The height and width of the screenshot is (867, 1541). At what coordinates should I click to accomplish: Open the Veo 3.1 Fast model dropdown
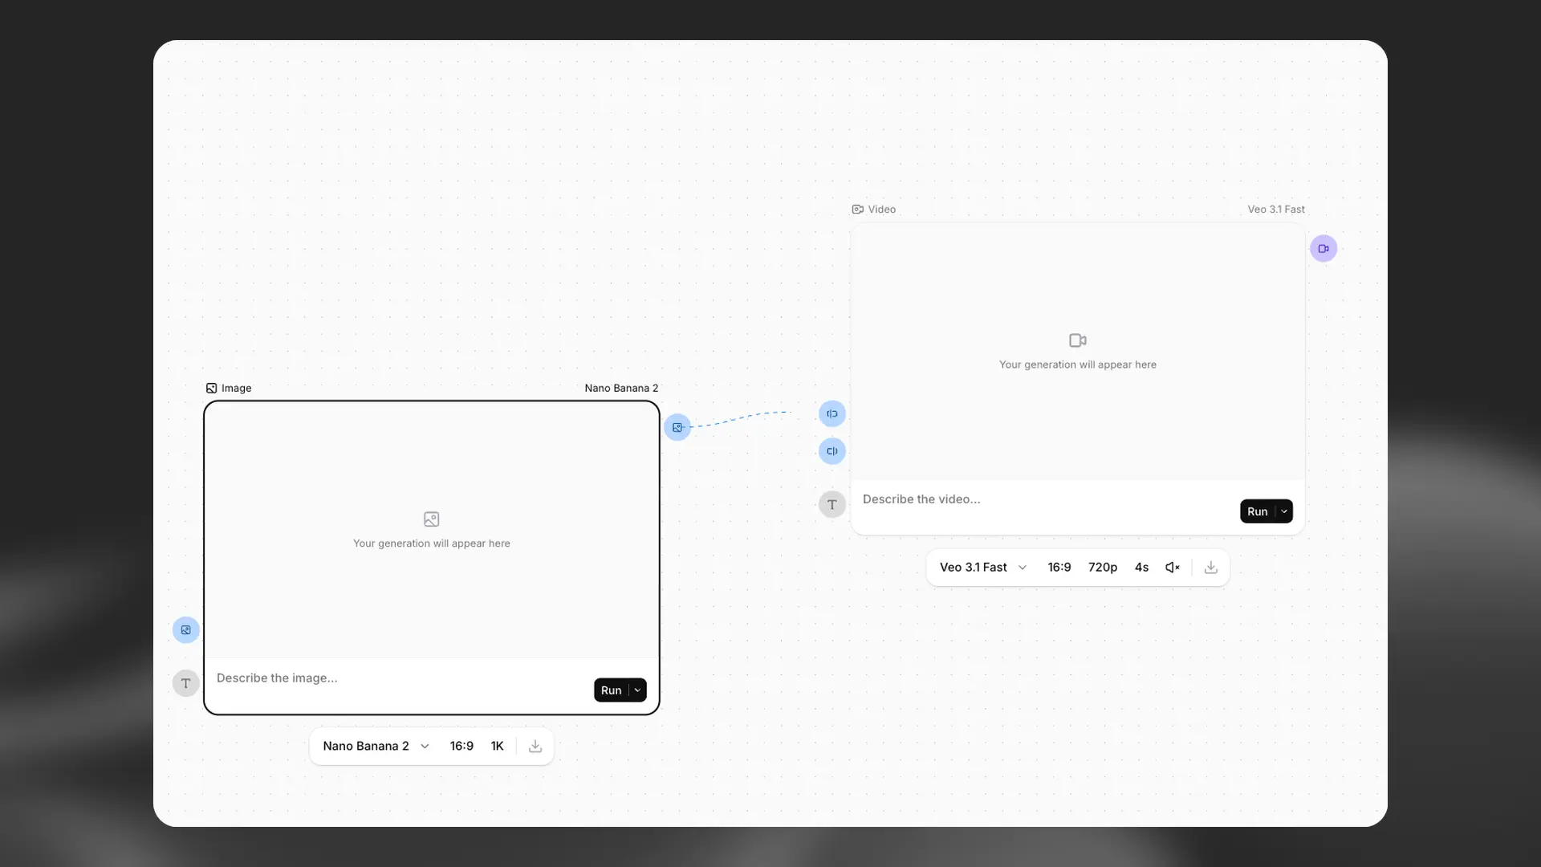point(981,567)
